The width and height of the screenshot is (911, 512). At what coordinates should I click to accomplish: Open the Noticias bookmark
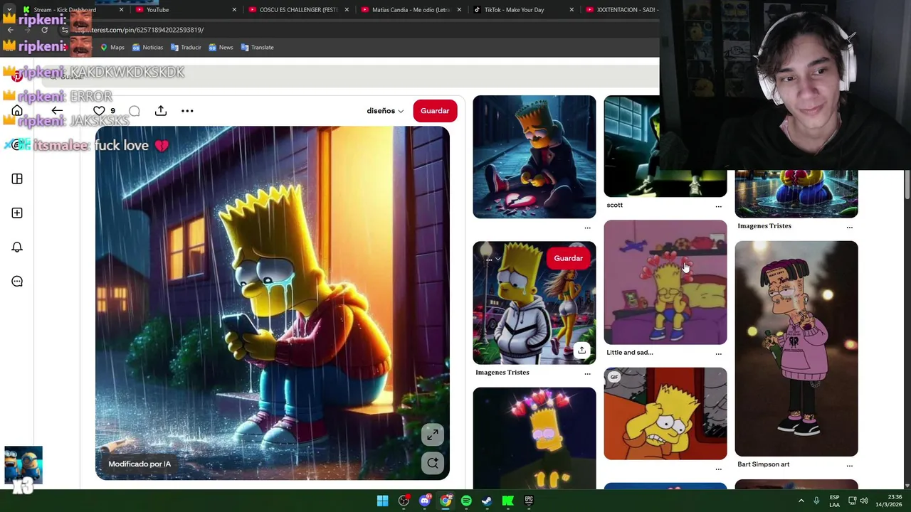pyautogui.click(x=147, y=48)
